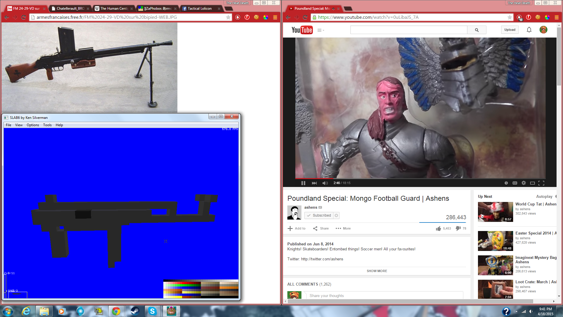Image resolution: width=563 pixels, height=317 pixels.
Task: Make the Ashens video fullscreen
Action: tap(541, 183)
